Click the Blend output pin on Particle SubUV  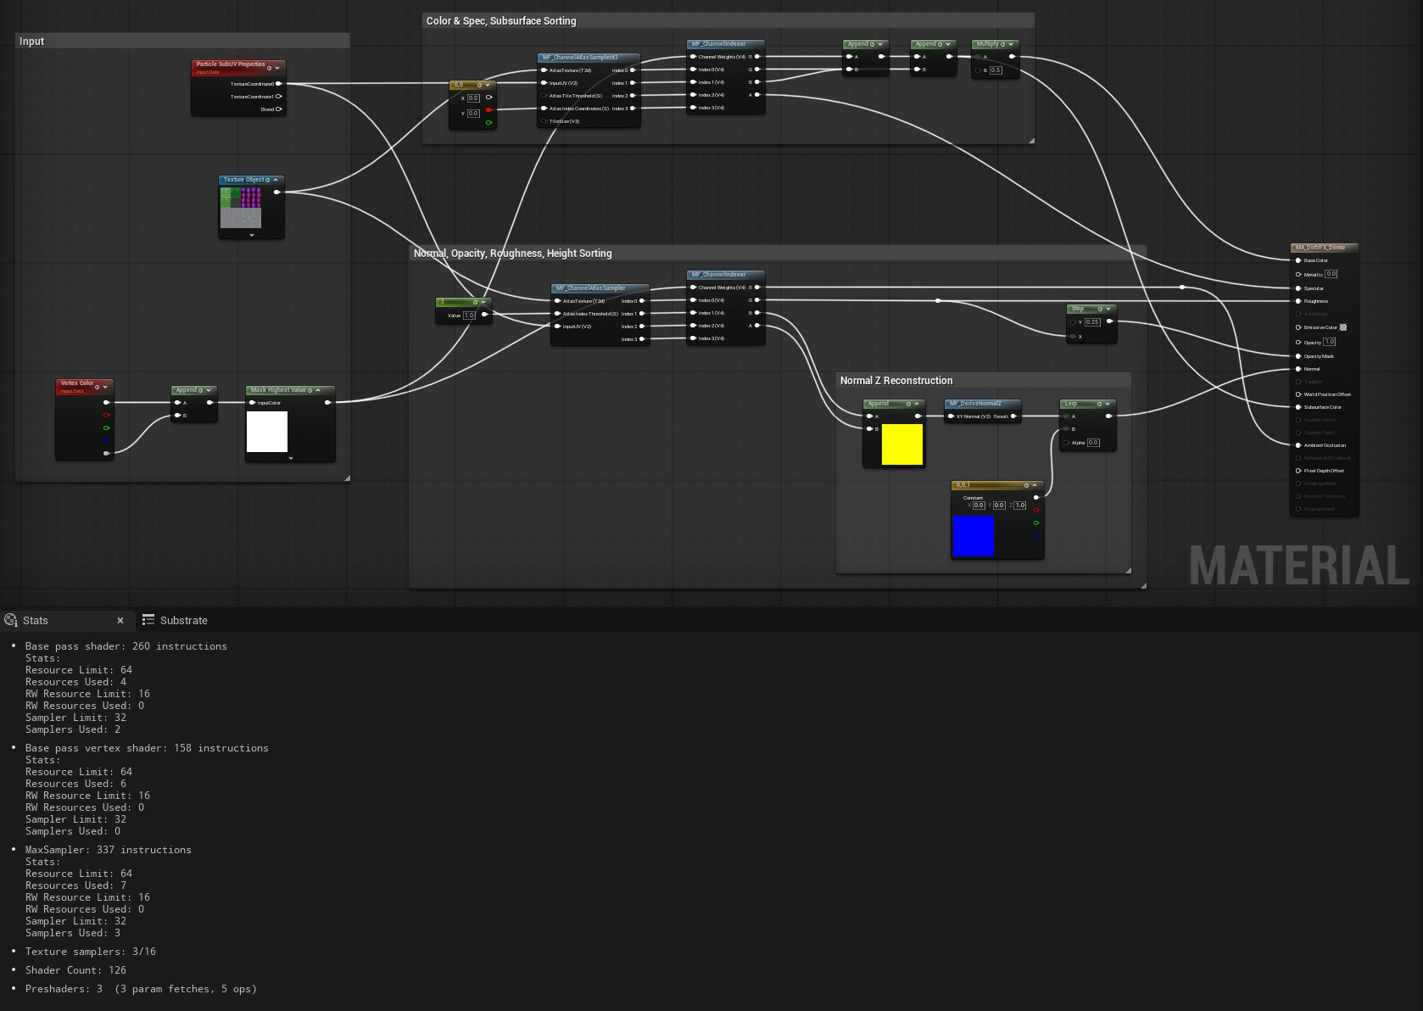coord(279,109)
